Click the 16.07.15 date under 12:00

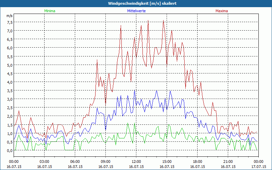coord(136,167)
